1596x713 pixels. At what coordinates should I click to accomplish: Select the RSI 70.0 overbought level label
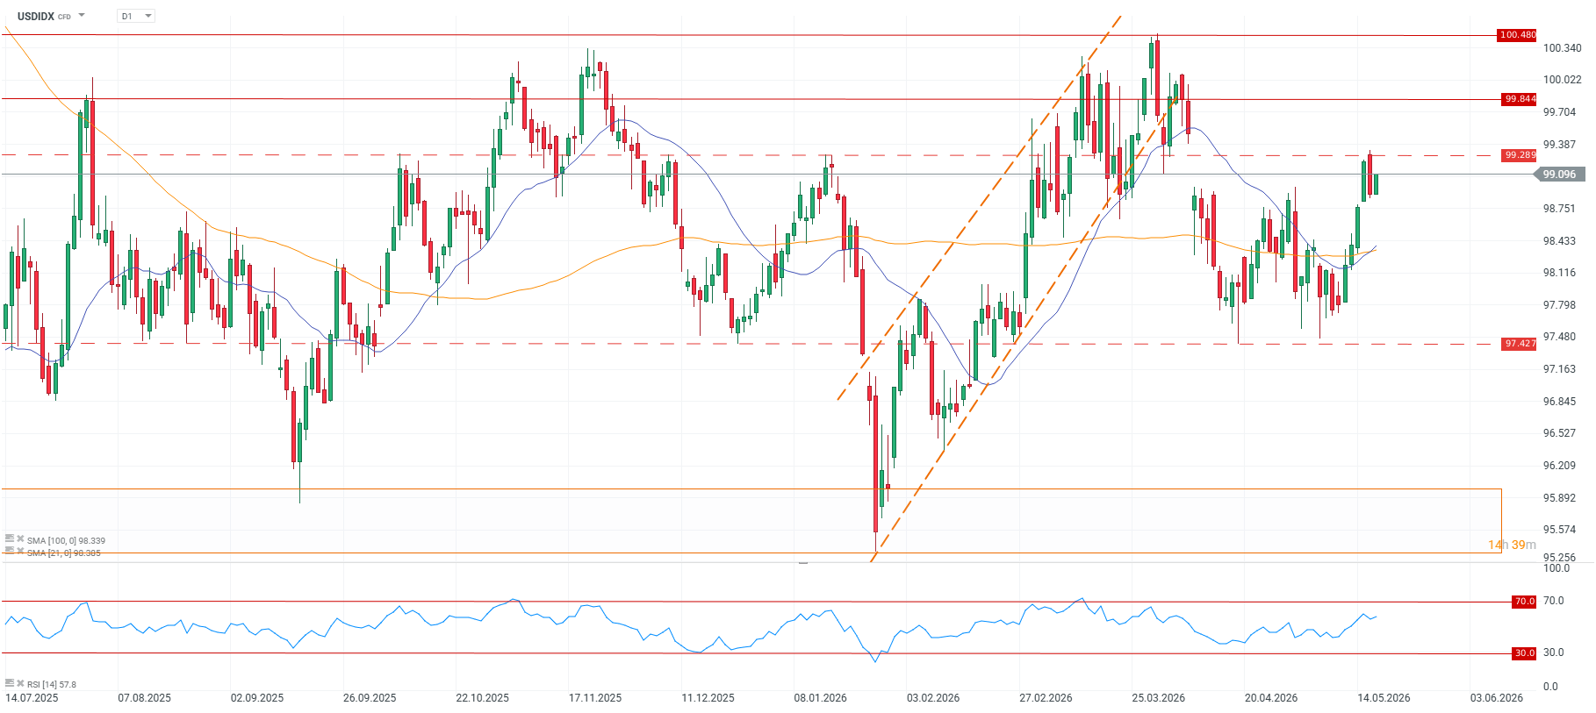pos(1524,602)
